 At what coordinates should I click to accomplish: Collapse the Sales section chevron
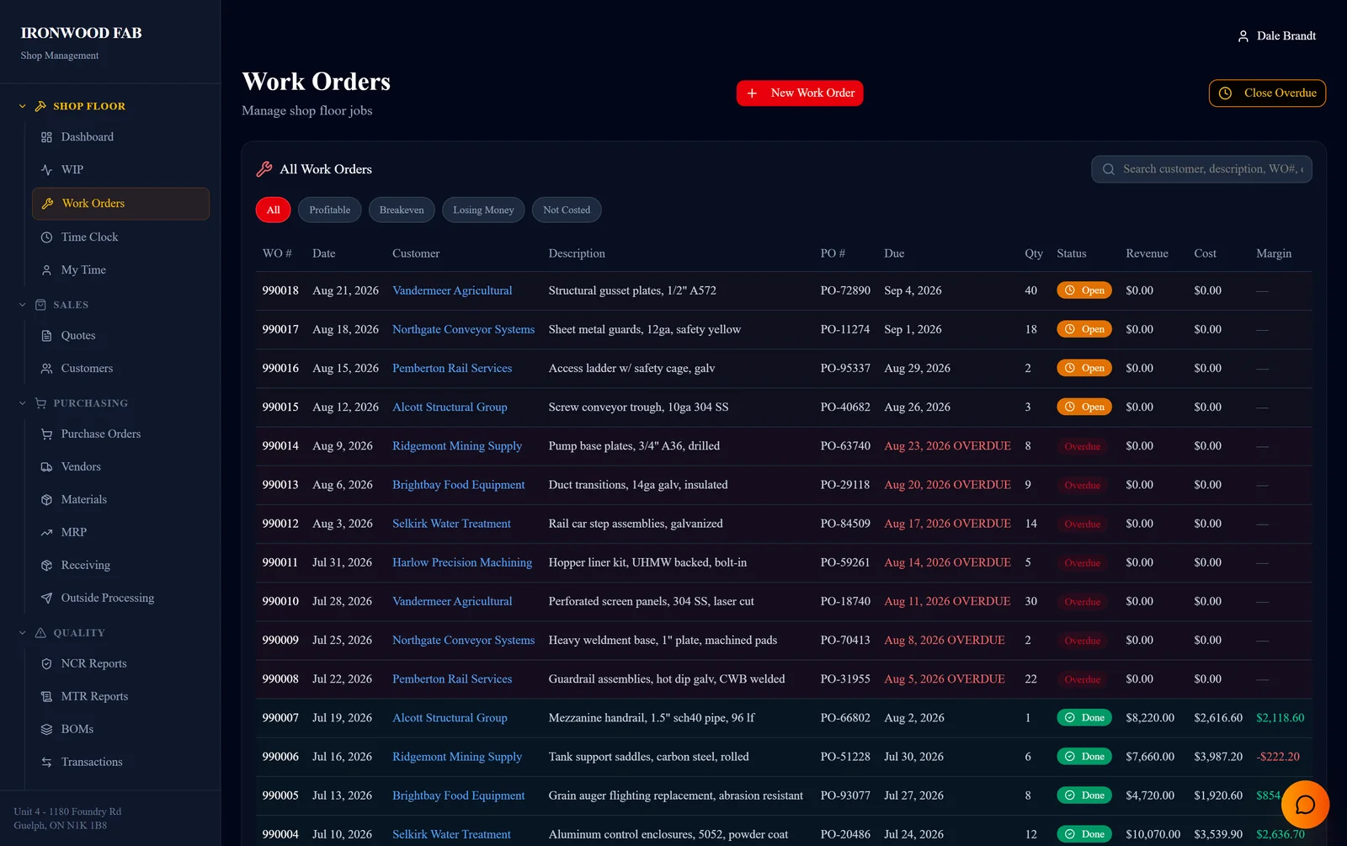pyautogui.click(x=23, y=306)
